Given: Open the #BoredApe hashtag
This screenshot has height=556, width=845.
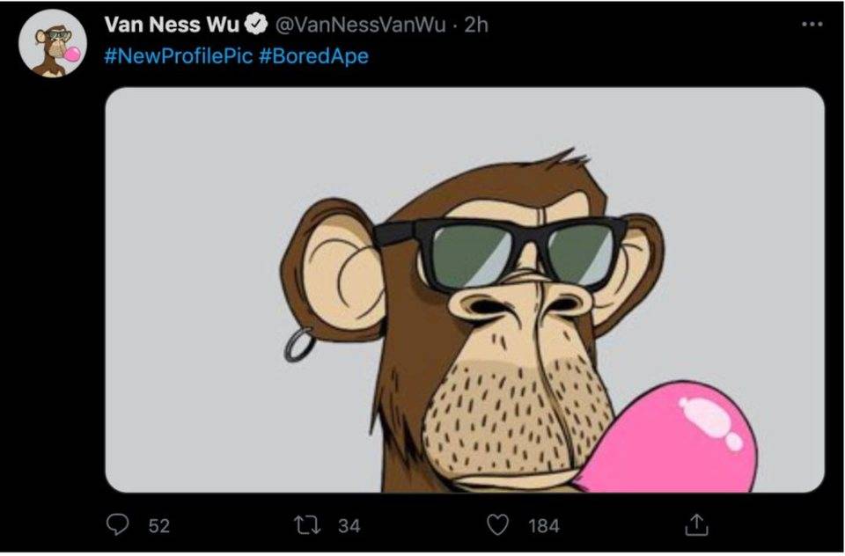Looking at the screenshot, I should [x=314, y=56].
